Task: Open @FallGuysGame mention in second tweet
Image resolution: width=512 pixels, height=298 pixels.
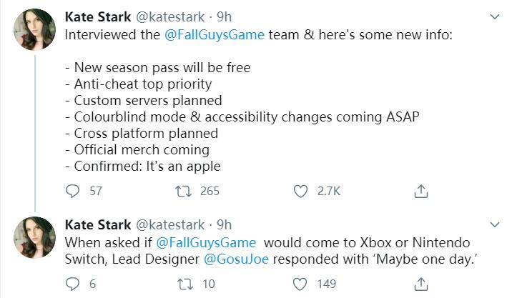Action: pyautogui.click(x=206, y=243)
